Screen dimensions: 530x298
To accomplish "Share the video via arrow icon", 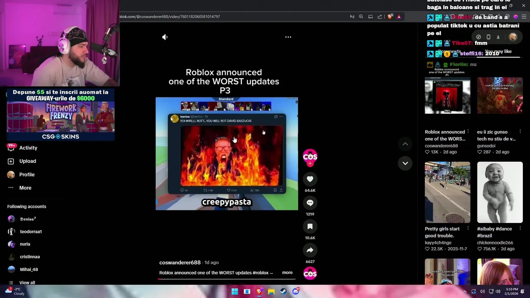I will coord(310,250).
